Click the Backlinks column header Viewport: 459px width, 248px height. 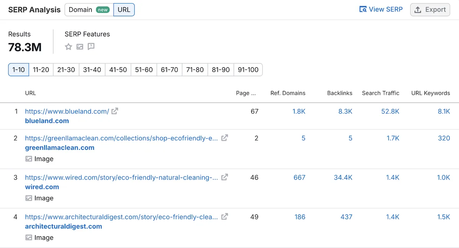pos(340,93)
